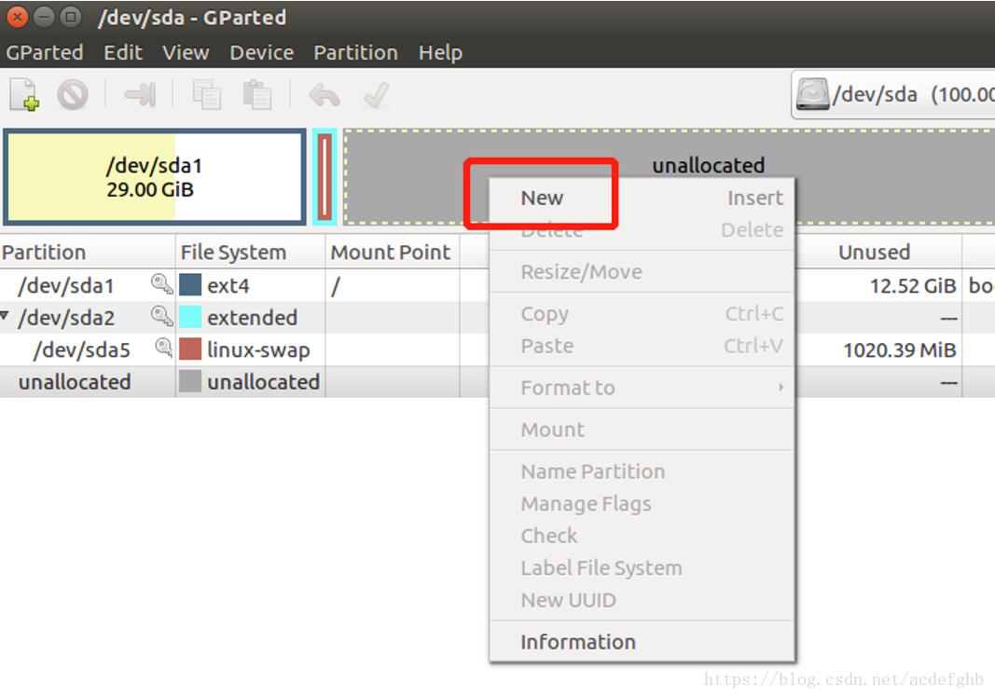Select the narrow extended partition graphic block

(x=325, y=177)
